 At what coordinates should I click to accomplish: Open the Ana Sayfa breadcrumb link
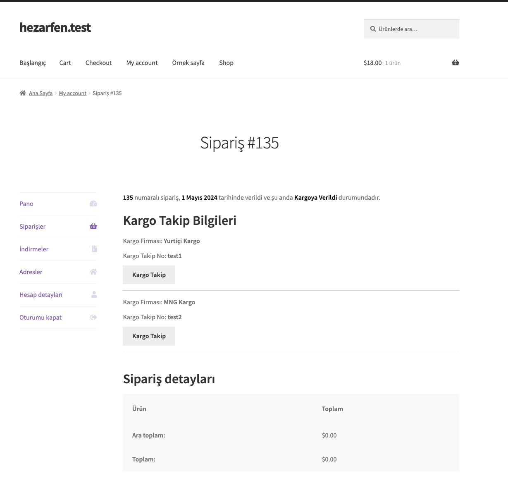(x=41, y=93)
